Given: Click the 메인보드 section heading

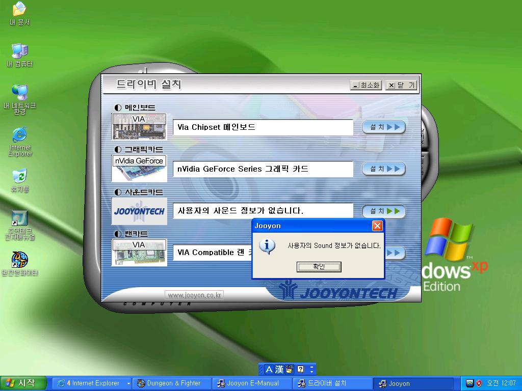Looking at the screenshot, I should click(140, 108).
